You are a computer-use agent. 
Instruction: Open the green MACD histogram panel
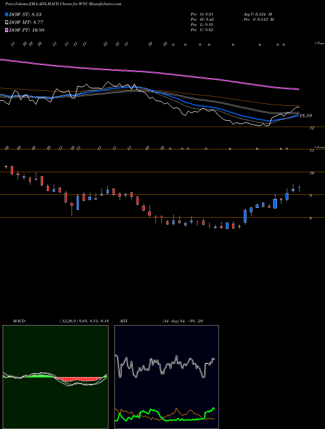pos(55,377)
